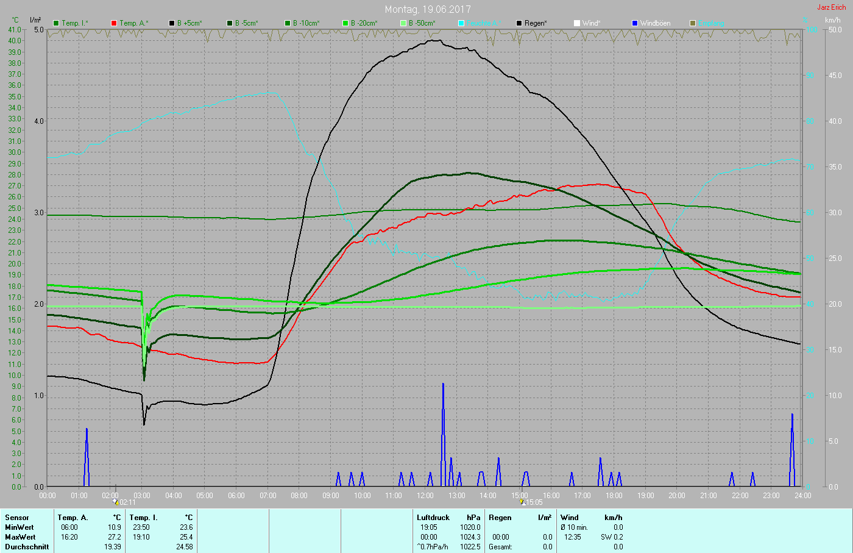Image resolution: width=853 pixels, height=553 pixels.
Task: Toggle the B -10cm series label
Action: pos(305,23)
